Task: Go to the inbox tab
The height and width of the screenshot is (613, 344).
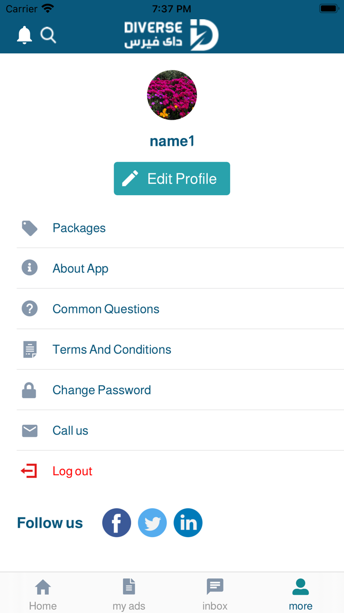Action: [215, 593]
